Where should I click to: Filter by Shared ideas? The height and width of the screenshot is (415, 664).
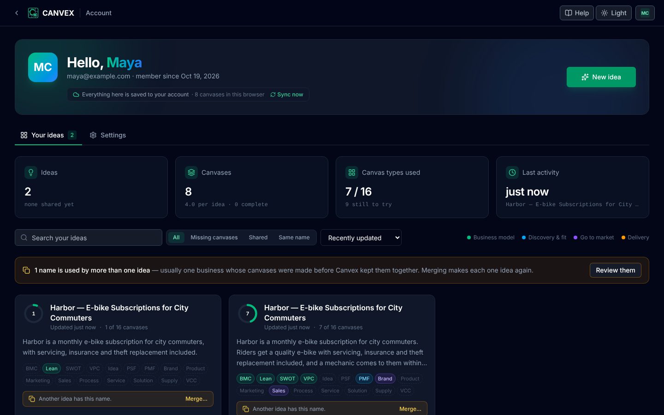[258, 237]
